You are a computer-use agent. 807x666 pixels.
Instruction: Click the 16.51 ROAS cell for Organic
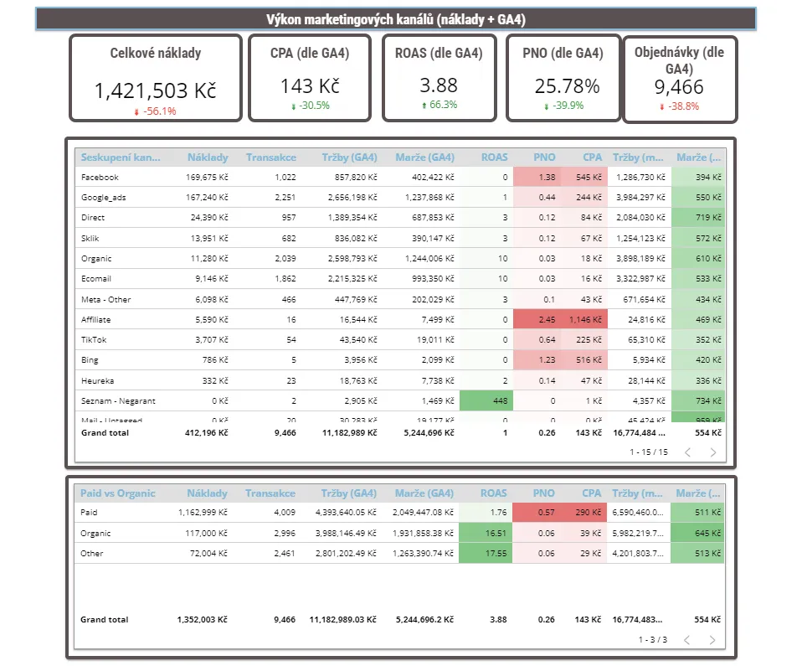486,533
